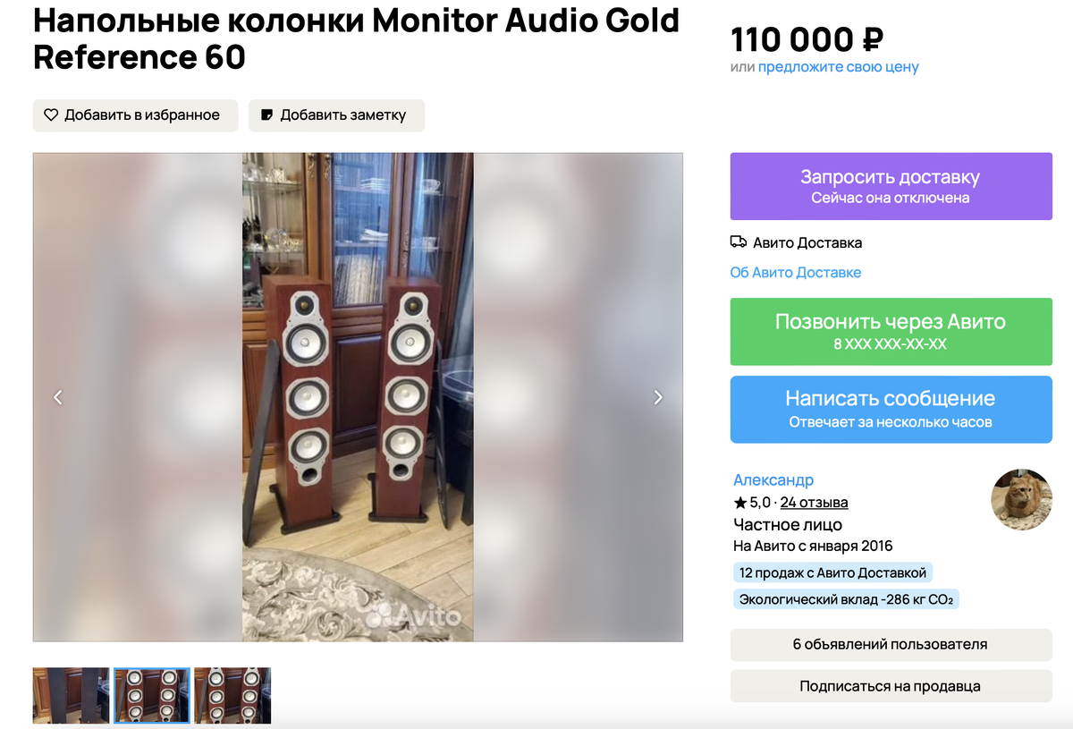1073x729 pixels.
Task: Open seller profile link Александр
Action: (773, 480)
